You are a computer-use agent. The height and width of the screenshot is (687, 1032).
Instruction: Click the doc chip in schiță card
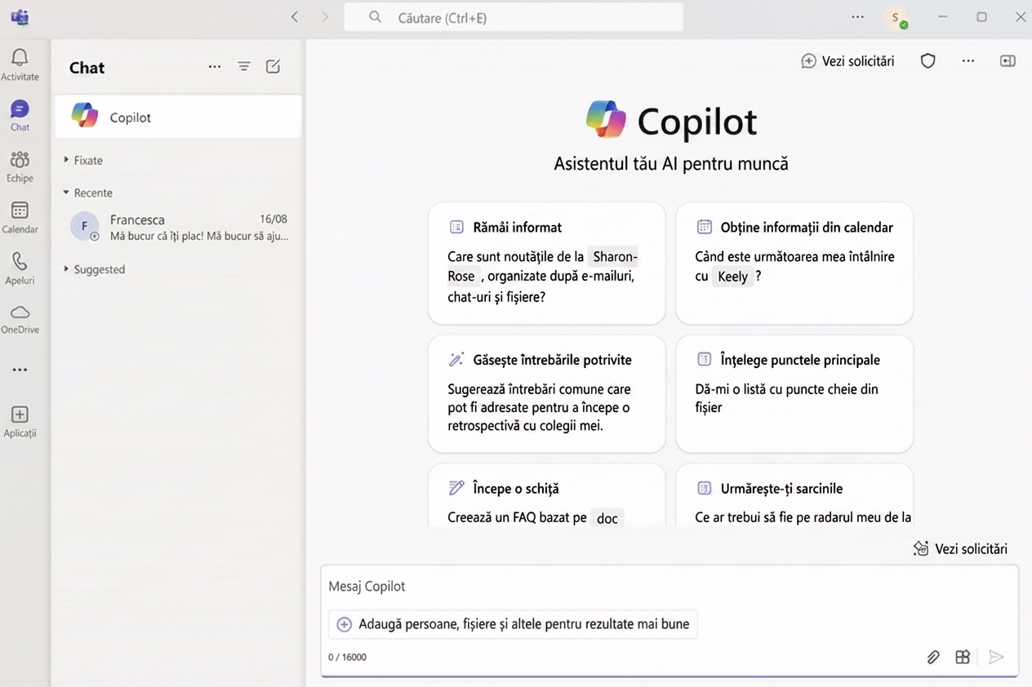coord(607,518)
